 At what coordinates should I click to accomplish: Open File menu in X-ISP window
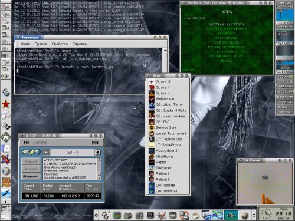tap(27, 143)
